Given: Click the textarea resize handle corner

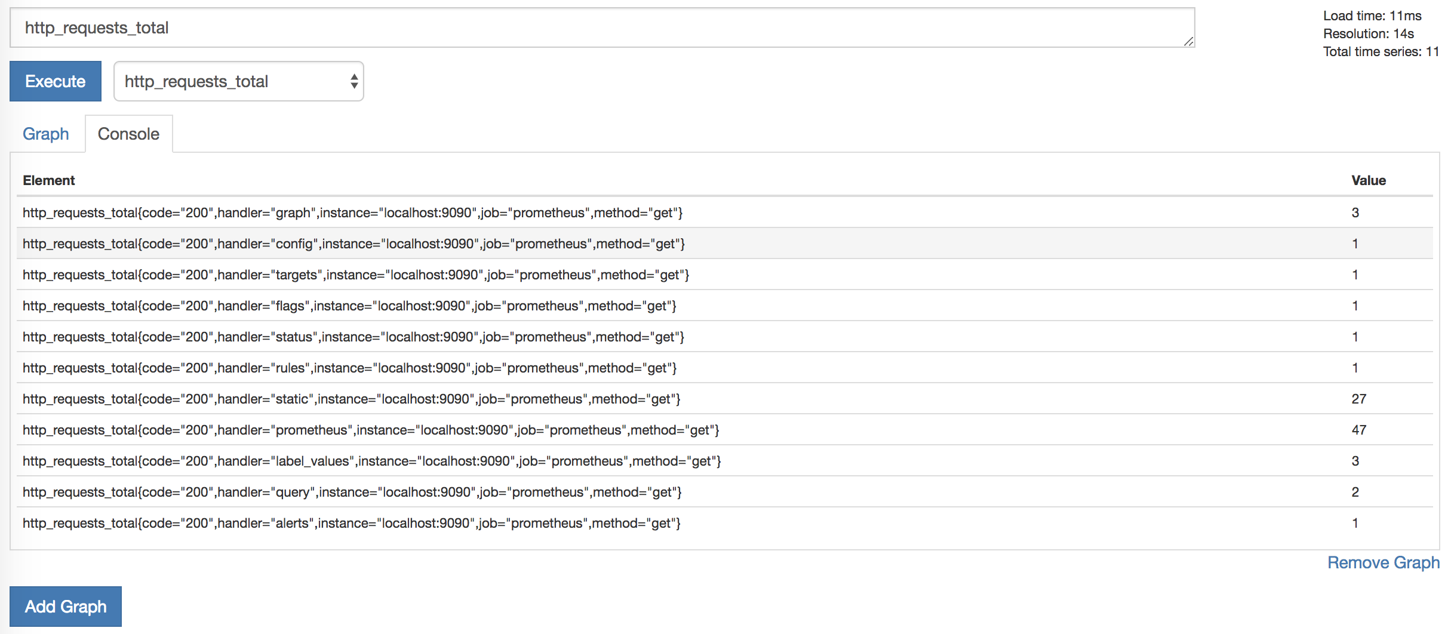Looking at the screenshot, I should (1188, 41).
